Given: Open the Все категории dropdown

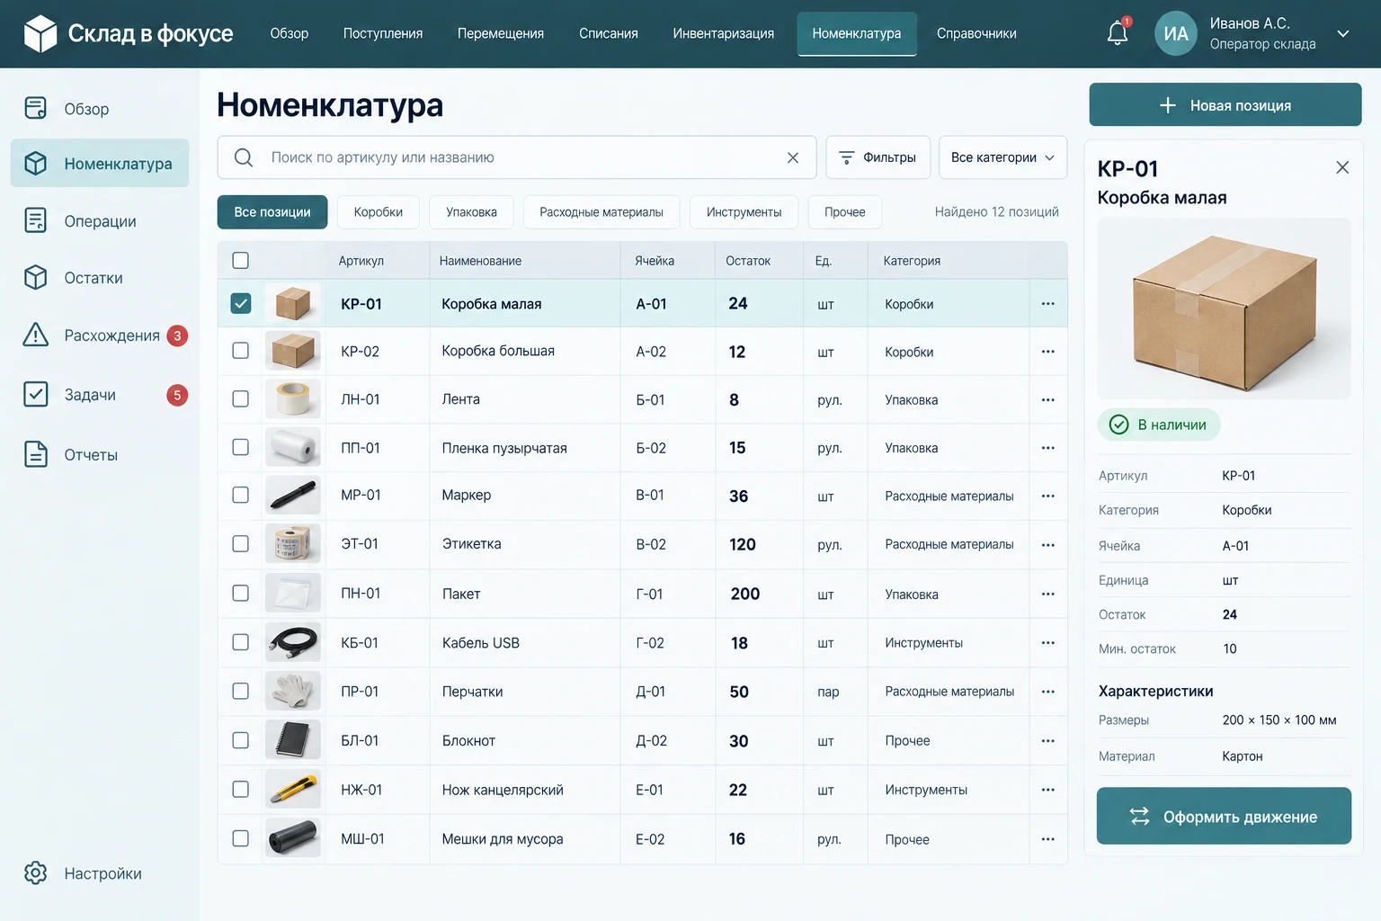Looking at the screenshot, I should tap(1002, 157).
